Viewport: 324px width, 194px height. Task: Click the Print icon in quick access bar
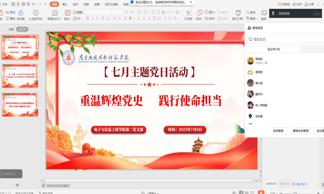pyautogui.click(x=23, y=4)
